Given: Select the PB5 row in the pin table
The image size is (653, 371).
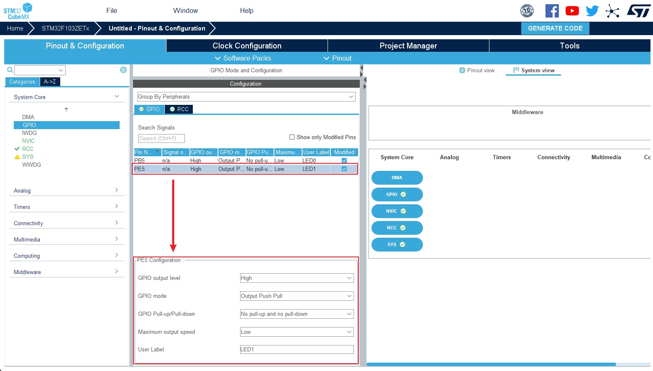Looking at the screenshot, I should pyautogui.click(x=246, y=160).
